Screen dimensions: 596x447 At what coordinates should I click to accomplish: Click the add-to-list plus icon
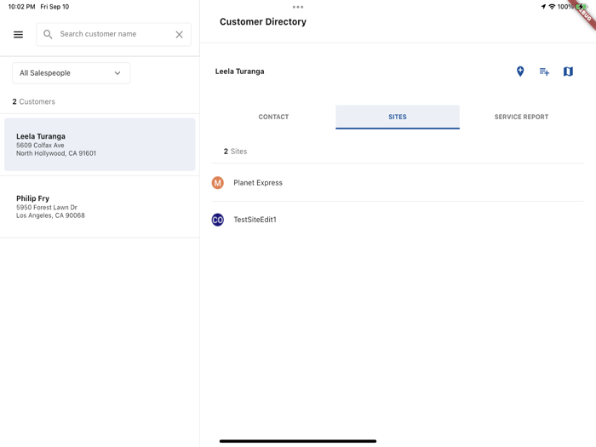point(544,72)
